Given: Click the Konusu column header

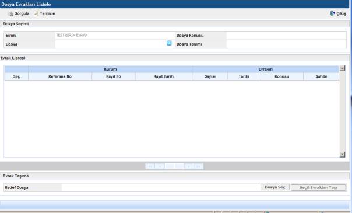Looking at the screenshot, I should point(282,76).
